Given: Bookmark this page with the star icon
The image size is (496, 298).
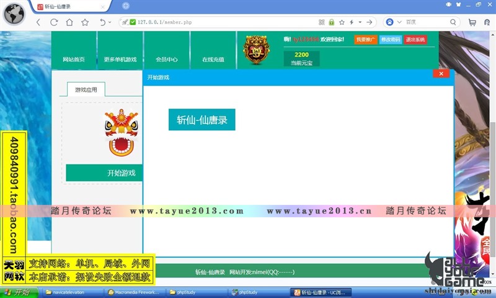Looking at the screenshot, I should coord(85,22).
